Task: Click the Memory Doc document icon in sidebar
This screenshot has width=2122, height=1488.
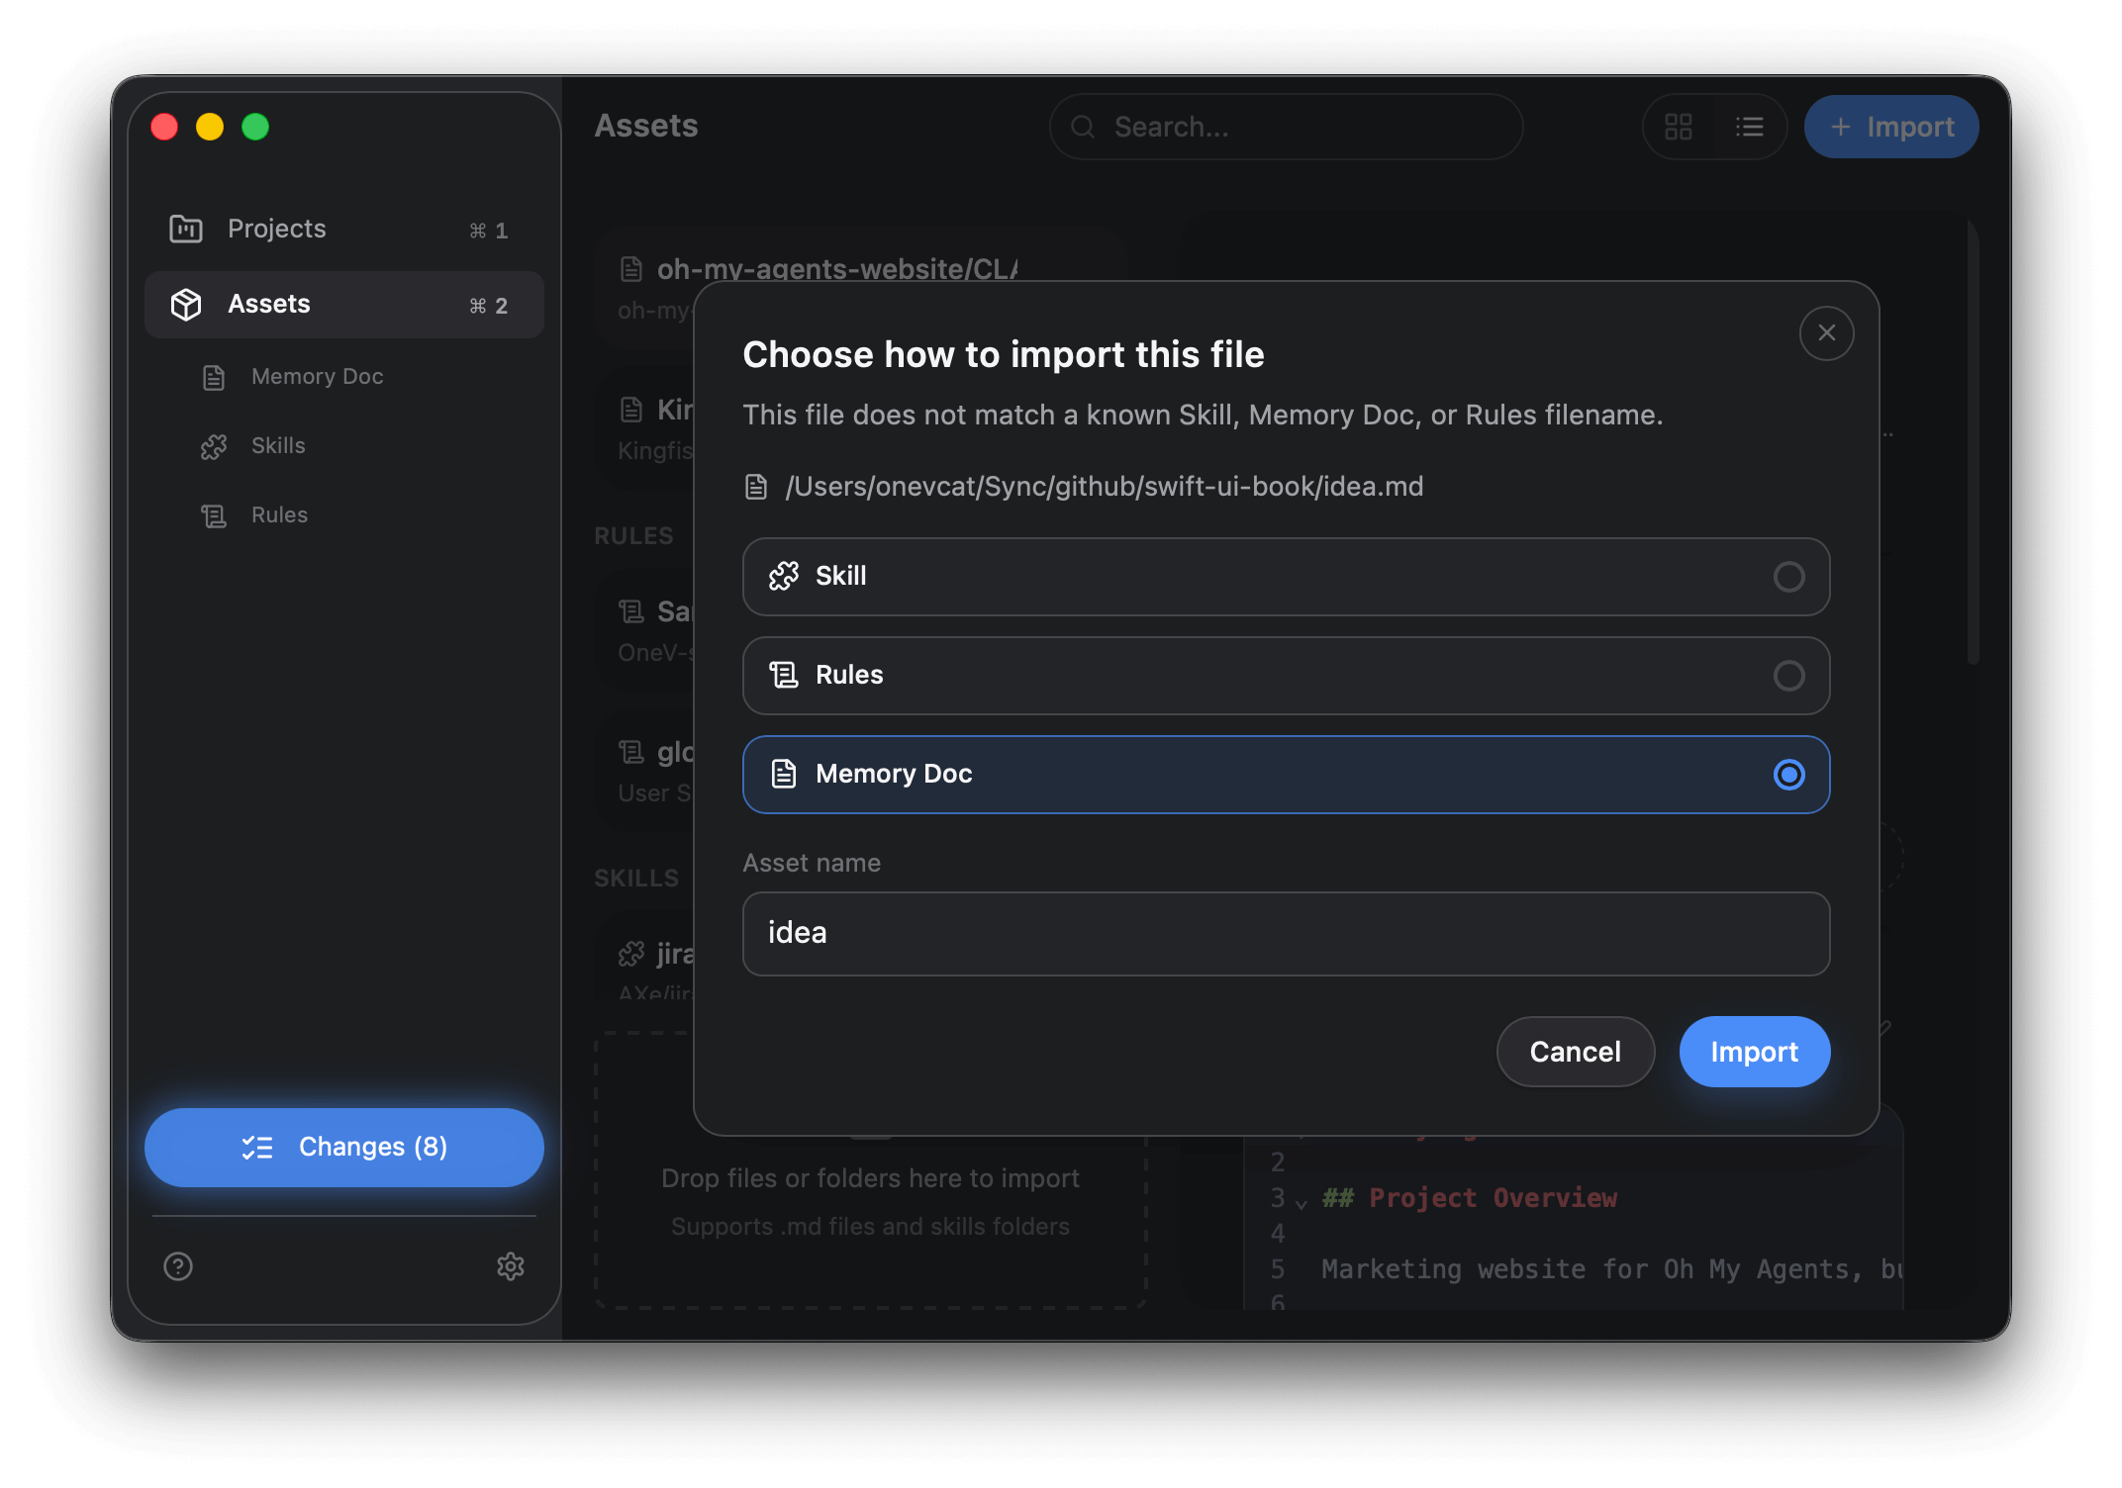Action: (213, 377)
